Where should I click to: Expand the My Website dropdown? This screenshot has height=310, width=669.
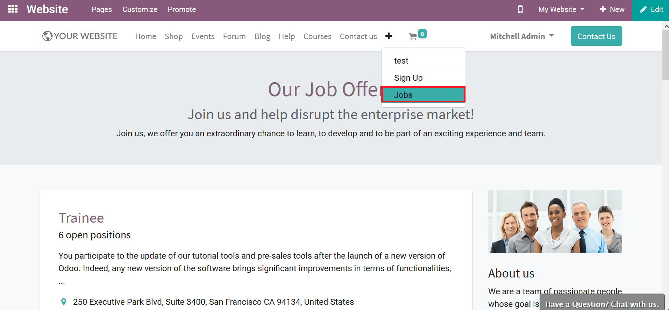click(561, 9)
